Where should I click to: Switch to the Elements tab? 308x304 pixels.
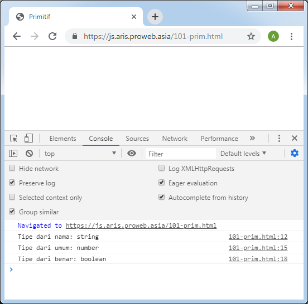[x=62, y=139]
